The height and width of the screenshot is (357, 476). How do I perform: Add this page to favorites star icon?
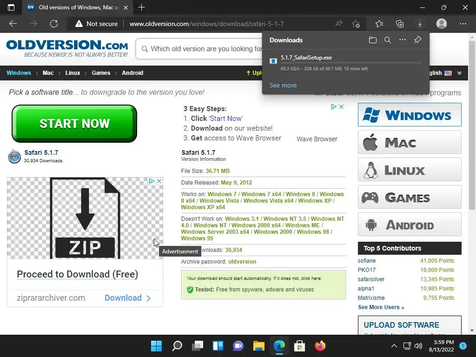pos(356,24)
